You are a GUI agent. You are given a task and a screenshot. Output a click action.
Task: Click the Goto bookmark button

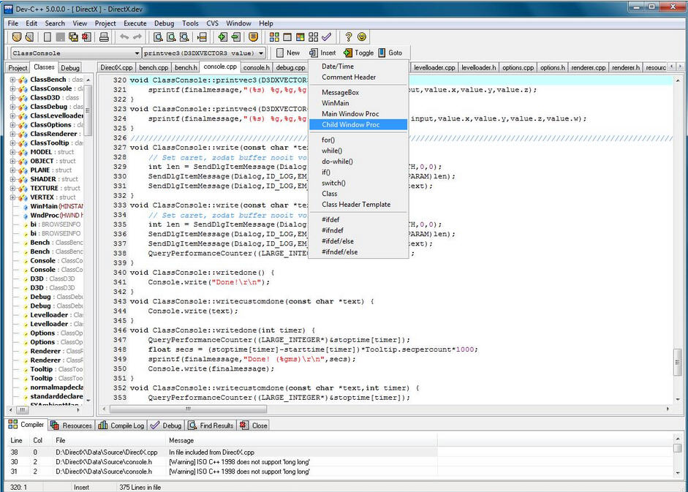click(389, 53)
